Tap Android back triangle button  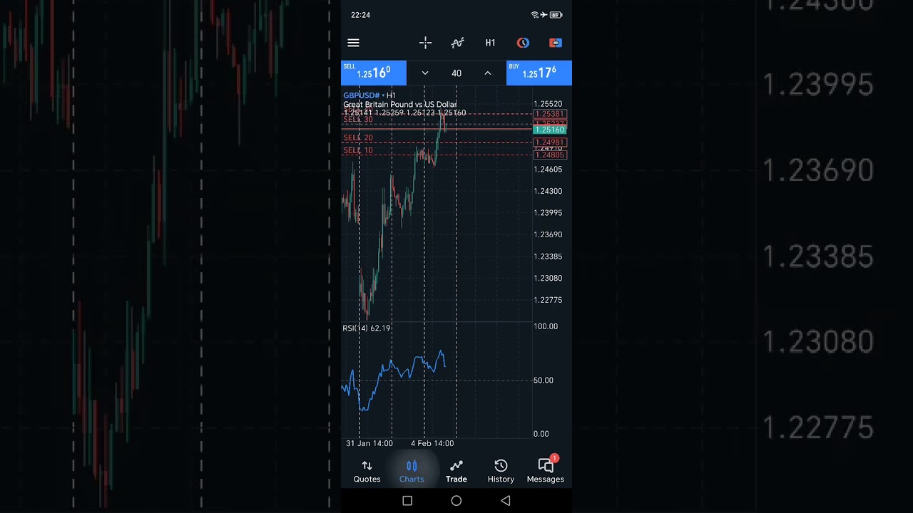point(506,501)
